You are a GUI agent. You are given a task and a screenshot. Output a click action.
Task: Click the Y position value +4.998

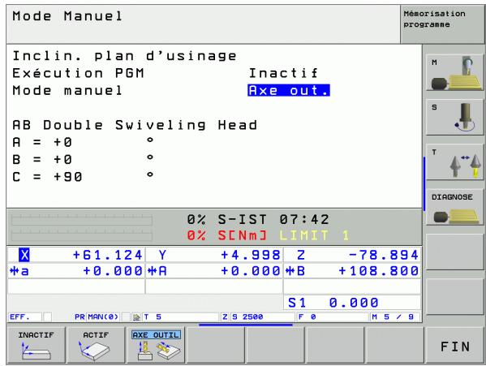click(251, 255)
